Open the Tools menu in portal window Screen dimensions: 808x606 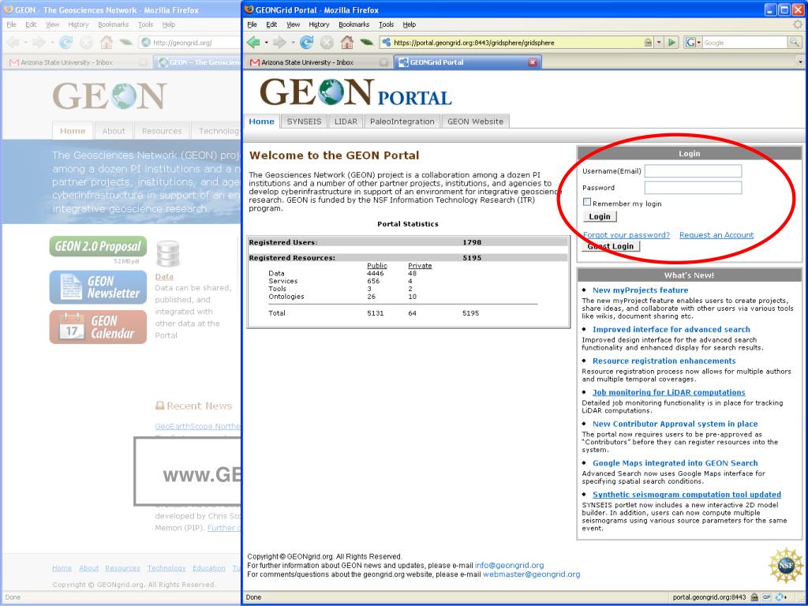tap(386, 24)
